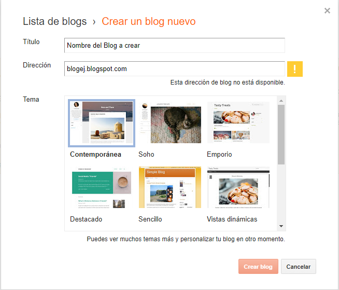The width and height of the screenshot is (339, 290).
Task: Click the theme list scrollbar thumb
Action: pyautogui.click(x=281, y=134)
